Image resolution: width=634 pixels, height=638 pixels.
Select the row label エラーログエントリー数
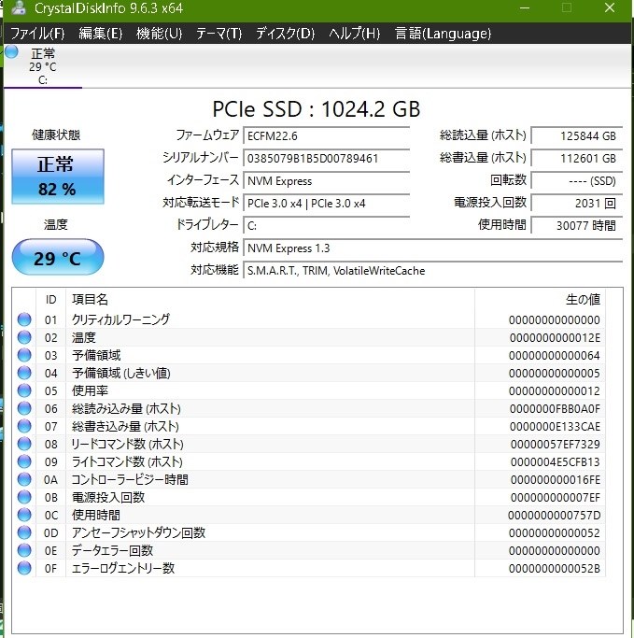click(x=123, y=569)
